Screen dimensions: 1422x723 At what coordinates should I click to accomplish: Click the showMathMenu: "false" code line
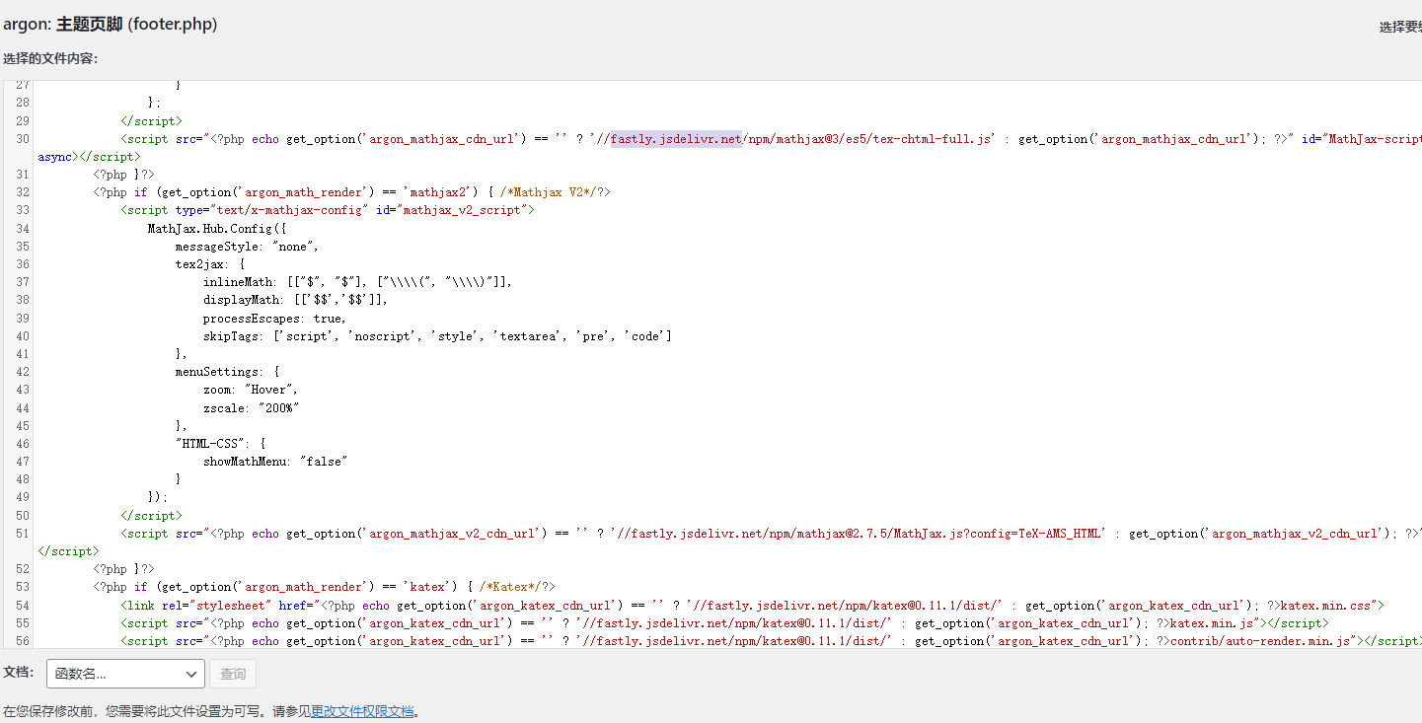tap(276, 462)
